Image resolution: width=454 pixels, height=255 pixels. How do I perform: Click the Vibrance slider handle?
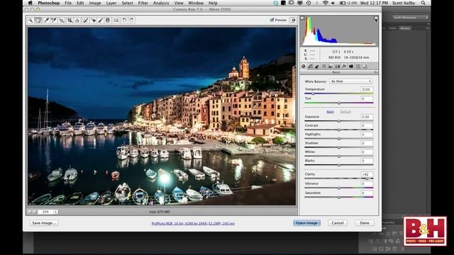coord(339,188)
